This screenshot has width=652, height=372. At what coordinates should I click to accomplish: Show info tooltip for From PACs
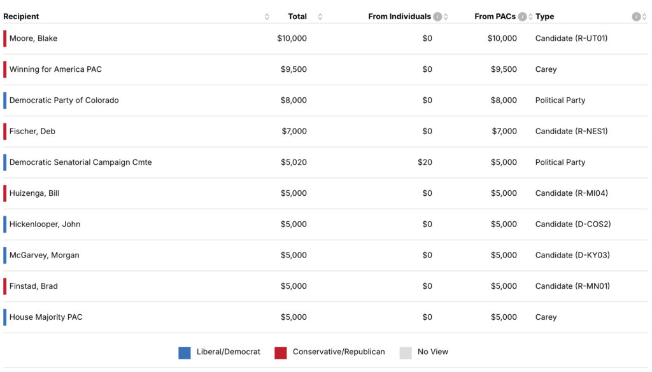tap(522, 17)
